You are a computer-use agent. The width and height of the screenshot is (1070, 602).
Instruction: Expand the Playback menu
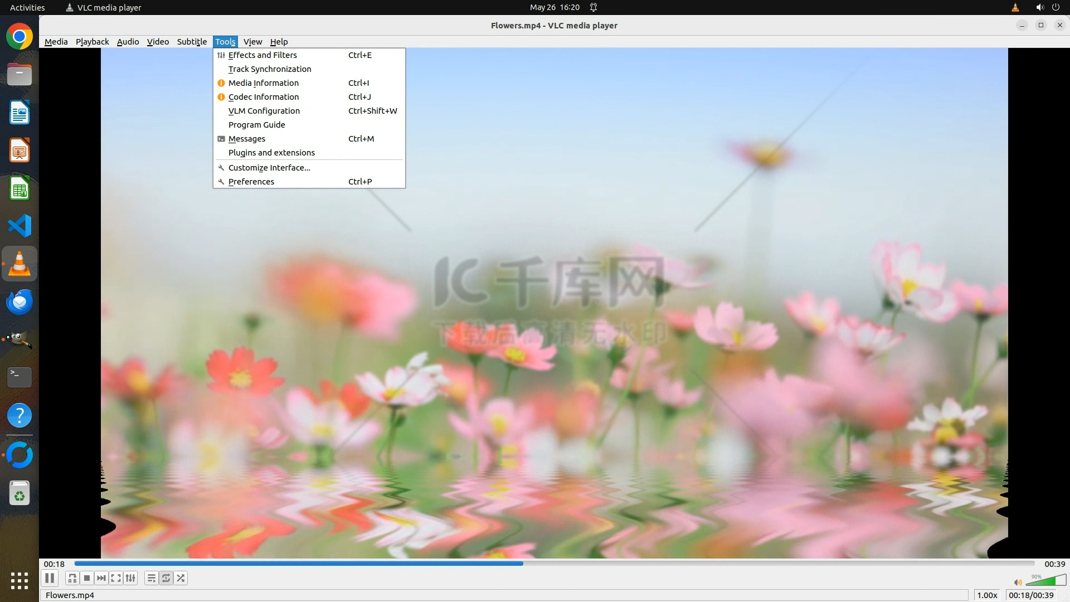pos(92,42)
